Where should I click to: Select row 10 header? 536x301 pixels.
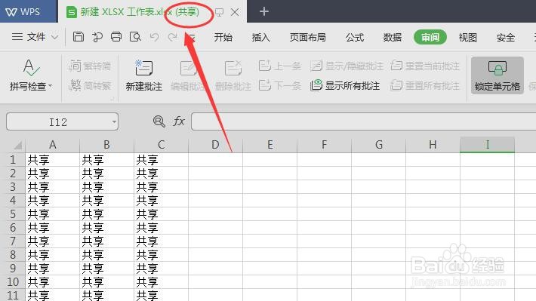click(x=13, y=282)
